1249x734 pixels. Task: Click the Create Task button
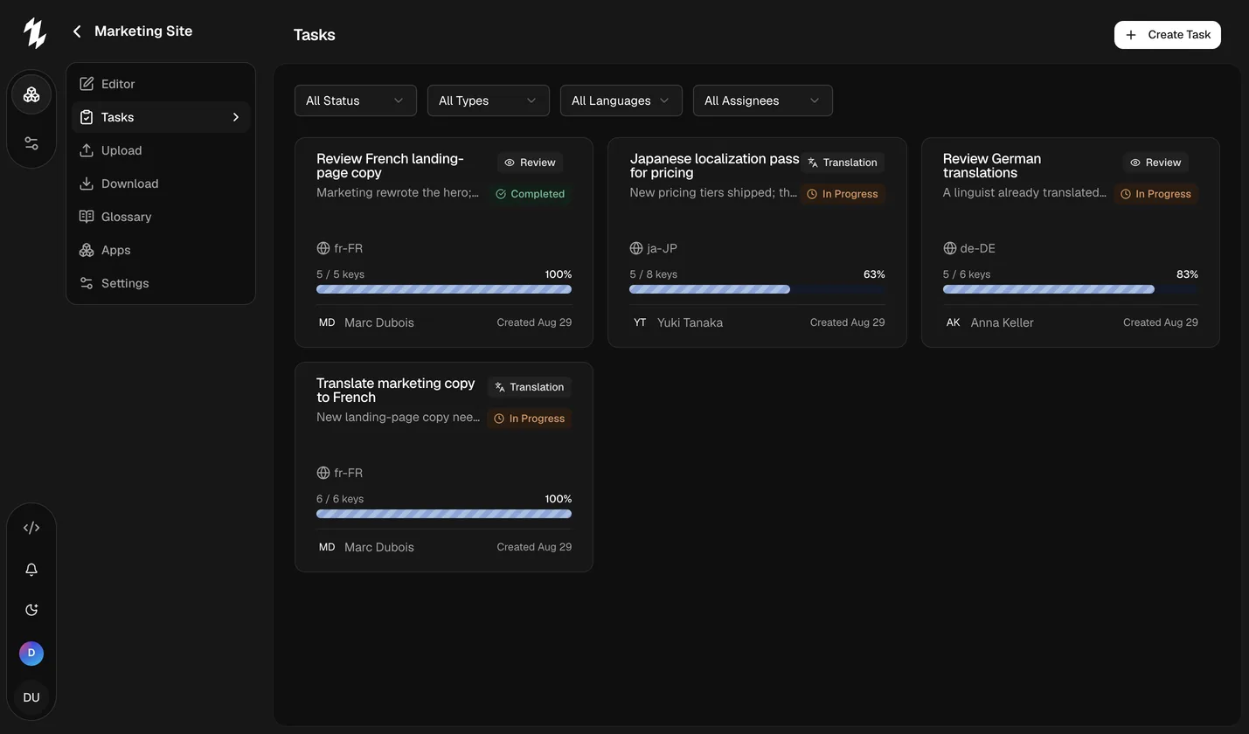[1168, 35]
